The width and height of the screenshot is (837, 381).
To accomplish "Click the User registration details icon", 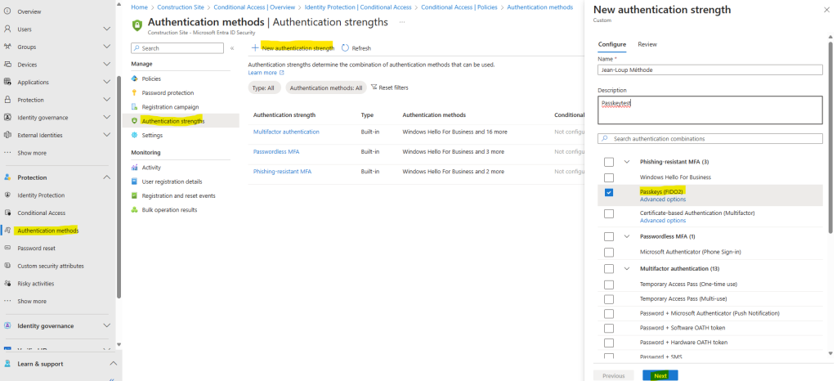I will [x=135, y=182].
